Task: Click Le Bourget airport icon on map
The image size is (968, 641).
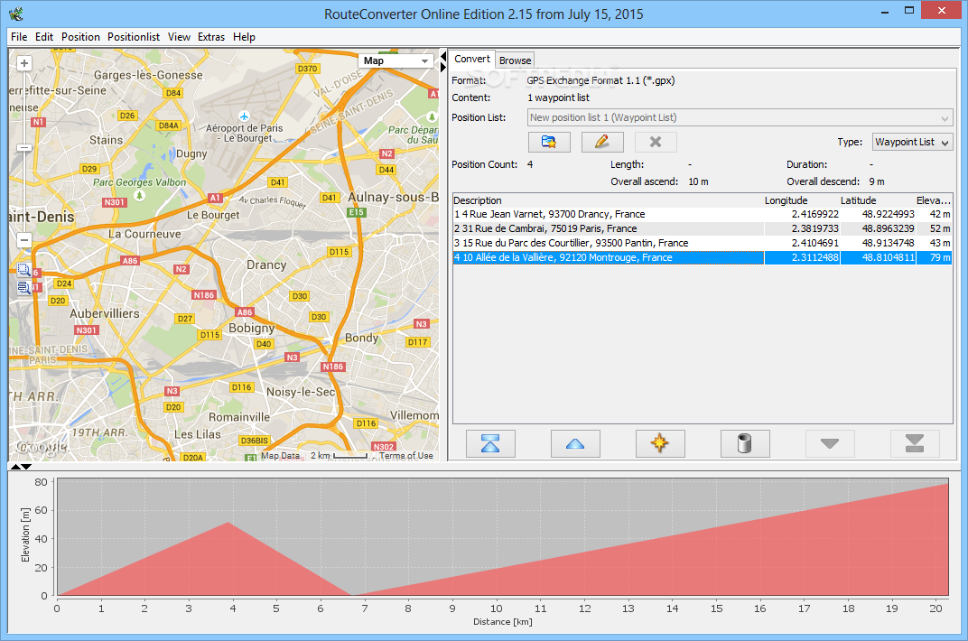Action: 245,116
